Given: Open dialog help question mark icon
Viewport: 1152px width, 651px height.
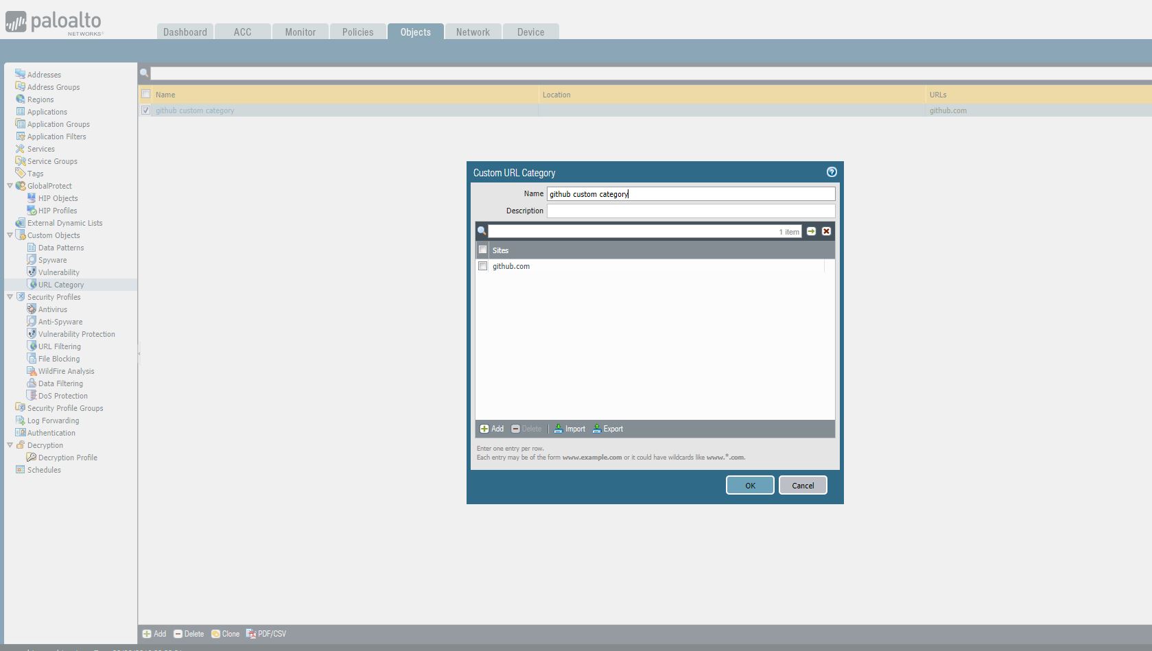Looking at the screenshot, I should coord(832,172).
